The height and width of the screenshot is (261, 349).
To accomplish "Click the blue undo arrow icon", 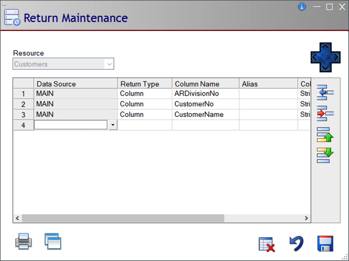I will (x=296, y=244).
